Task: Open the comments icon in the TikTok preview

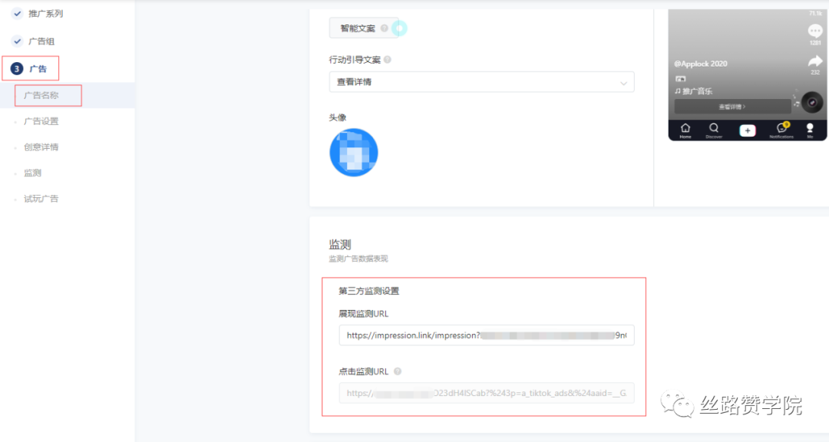Action: [x=814, y=31]
